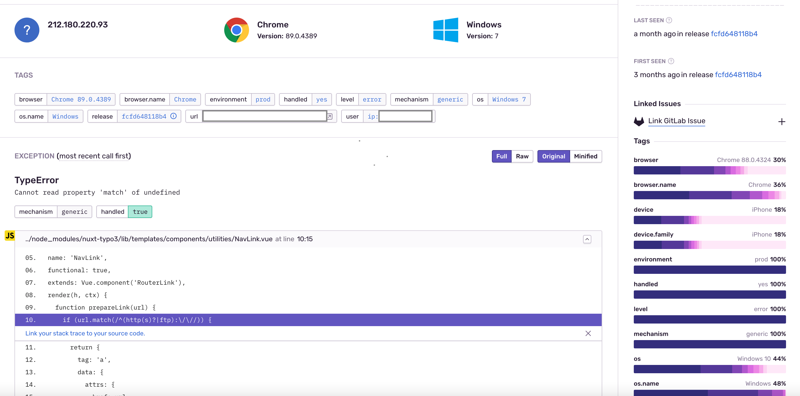Select the Full stack trace view

click(x=501, y=156)
